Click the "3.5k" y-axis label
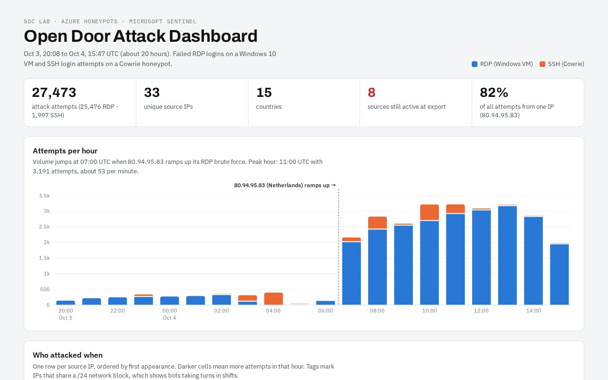 coord(44,196)
